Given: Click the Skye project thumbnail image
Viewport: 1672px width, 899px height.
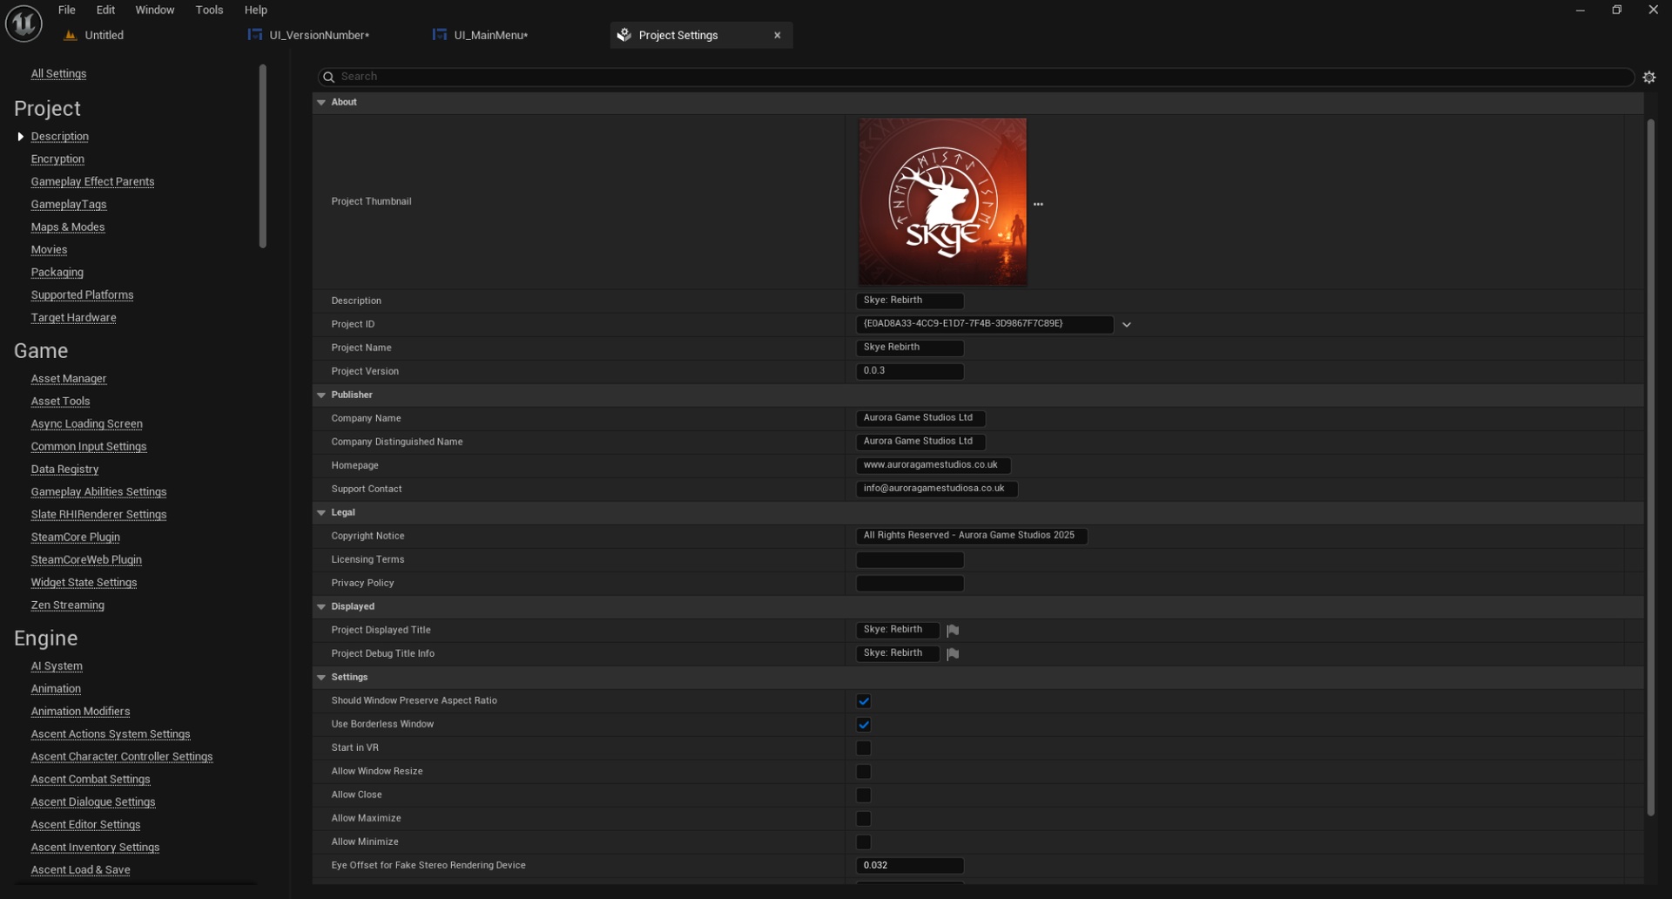Looking at the screenshot, I should (942, 202).
